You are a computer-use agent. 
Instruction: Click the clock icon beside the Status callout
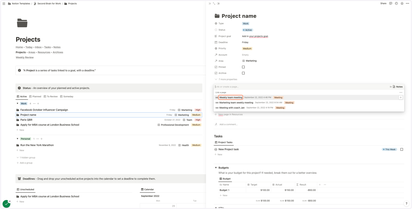coord(19,88)
